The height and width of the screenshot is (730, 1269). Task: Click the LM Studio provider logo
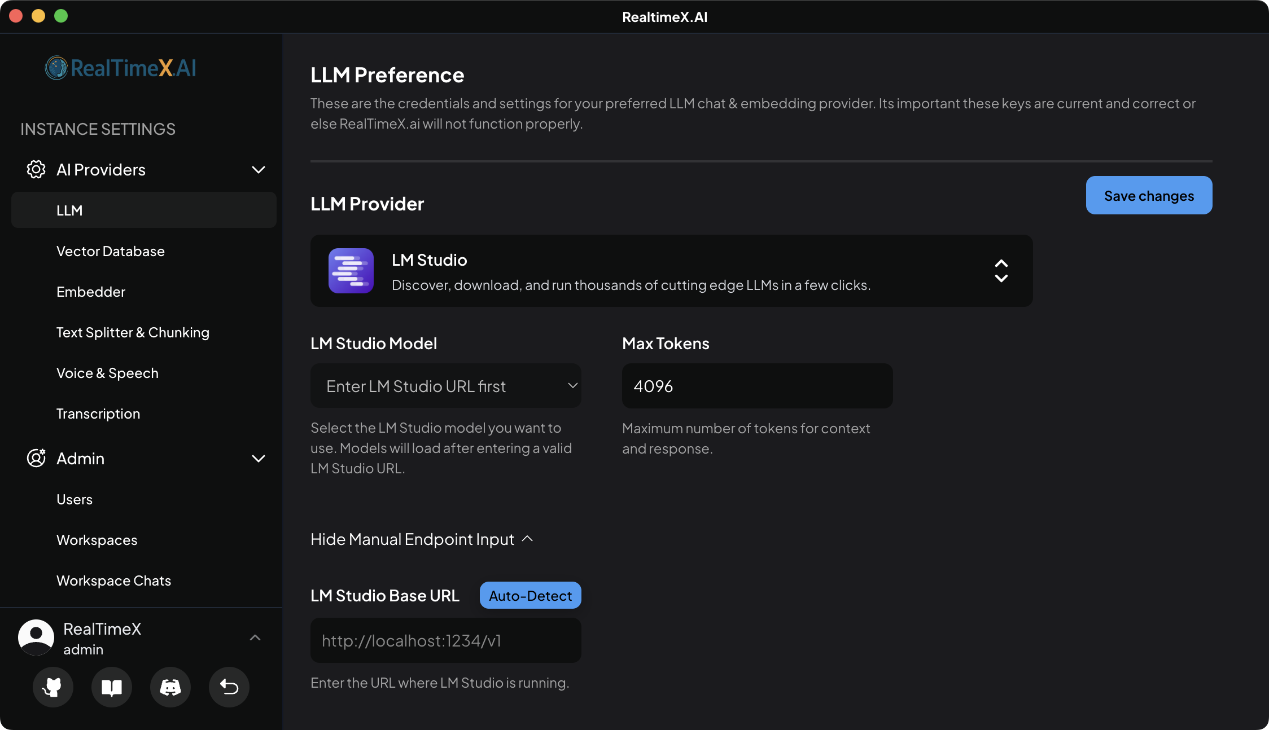(x=351, y=271)
